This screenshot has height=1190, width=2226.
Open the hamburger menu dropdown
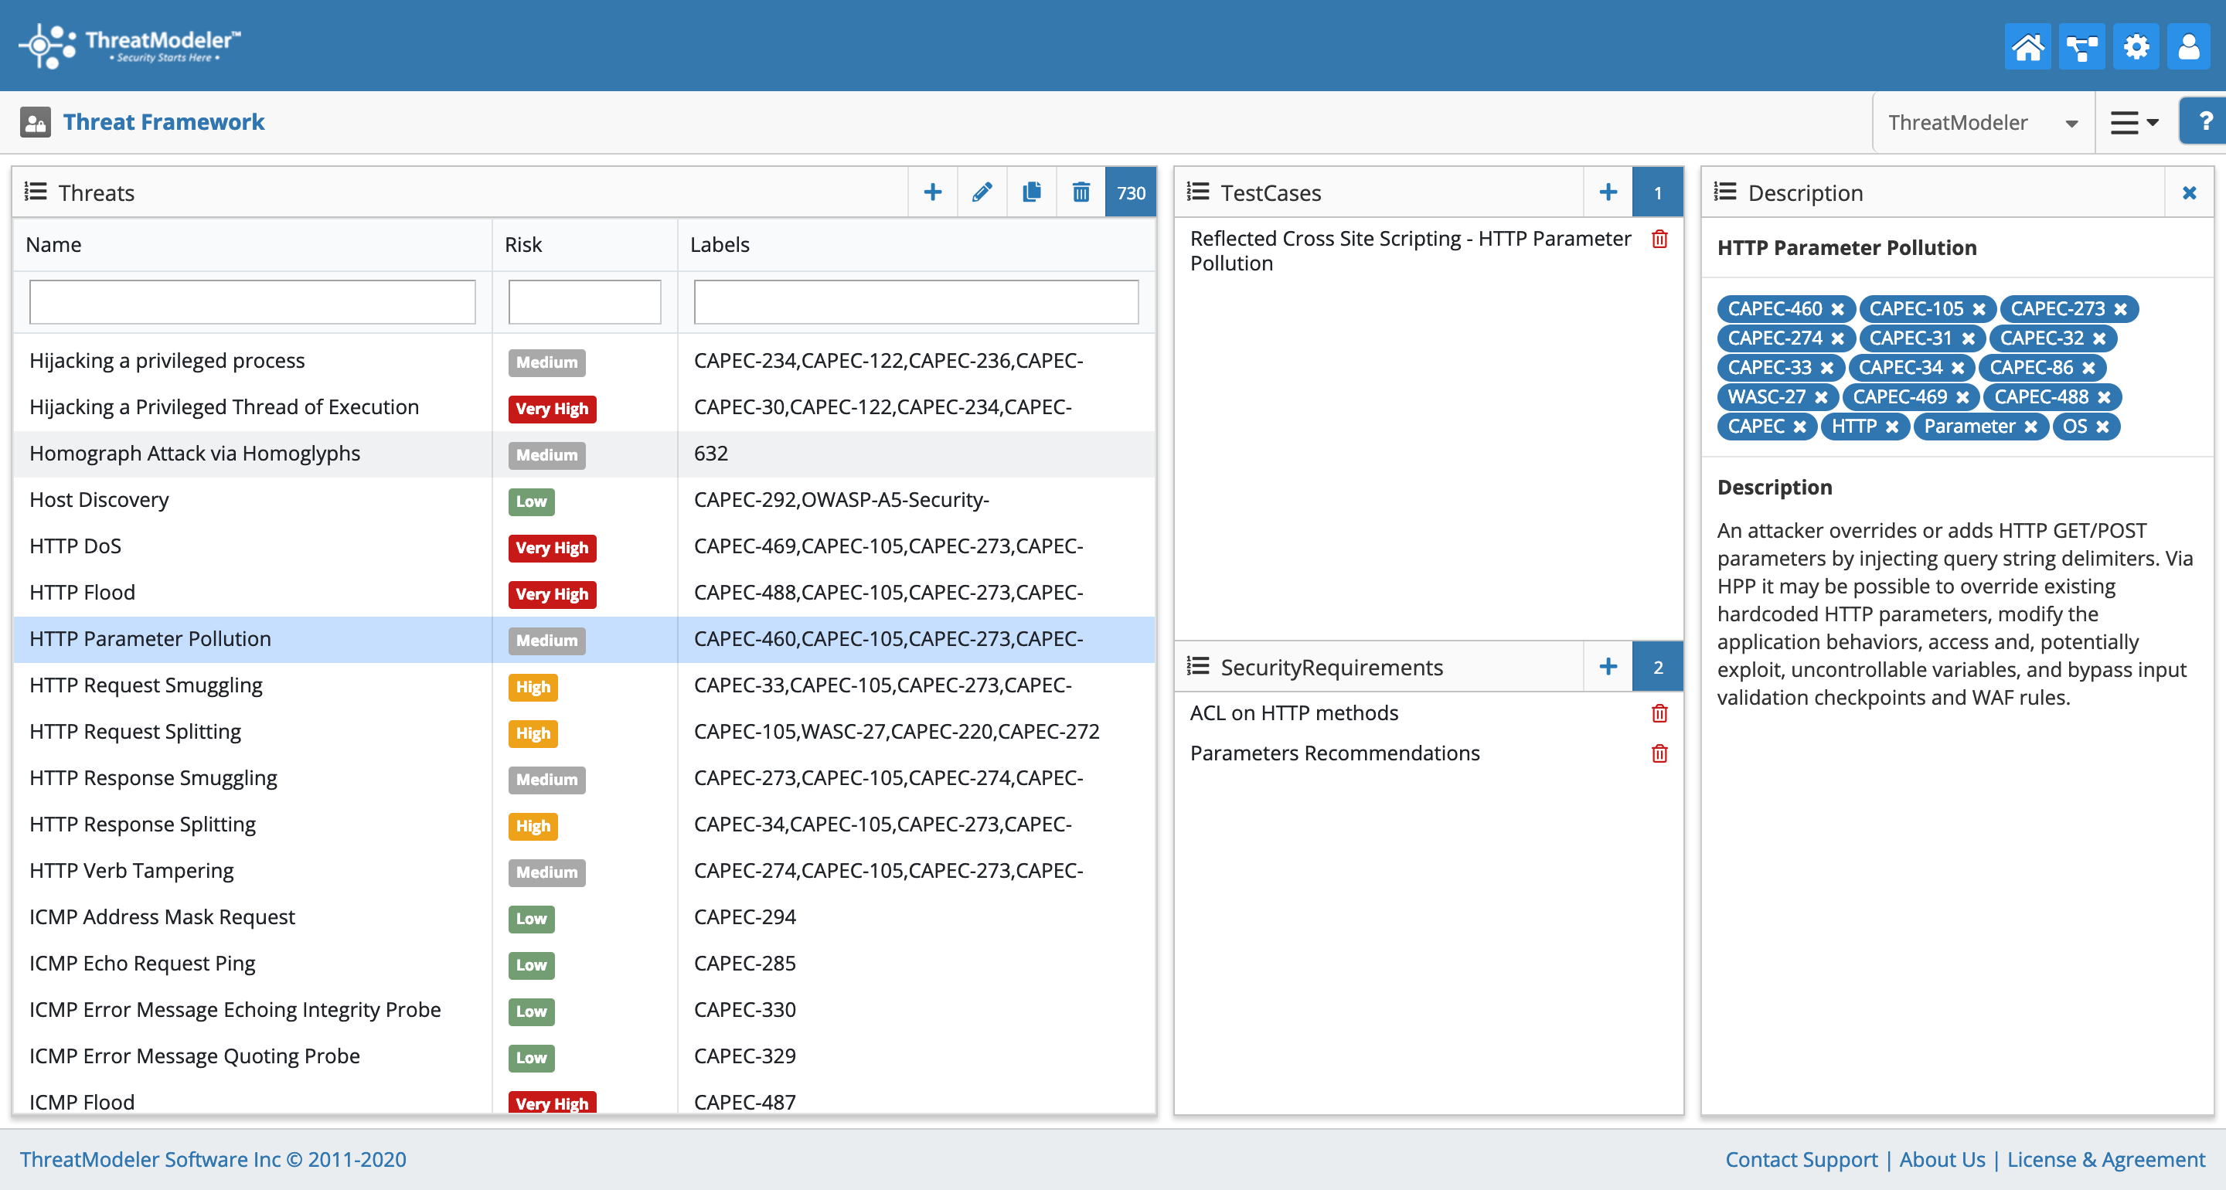point(2134,123)
